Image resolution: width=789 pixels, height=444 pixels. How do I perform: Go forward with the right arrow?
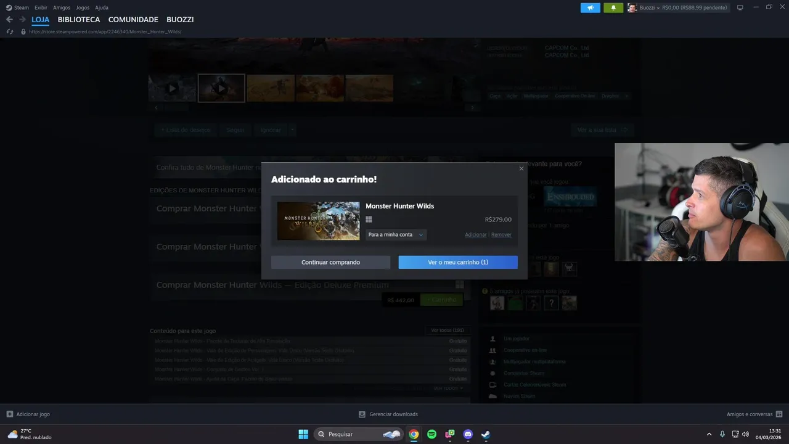(x=22, y=20)
